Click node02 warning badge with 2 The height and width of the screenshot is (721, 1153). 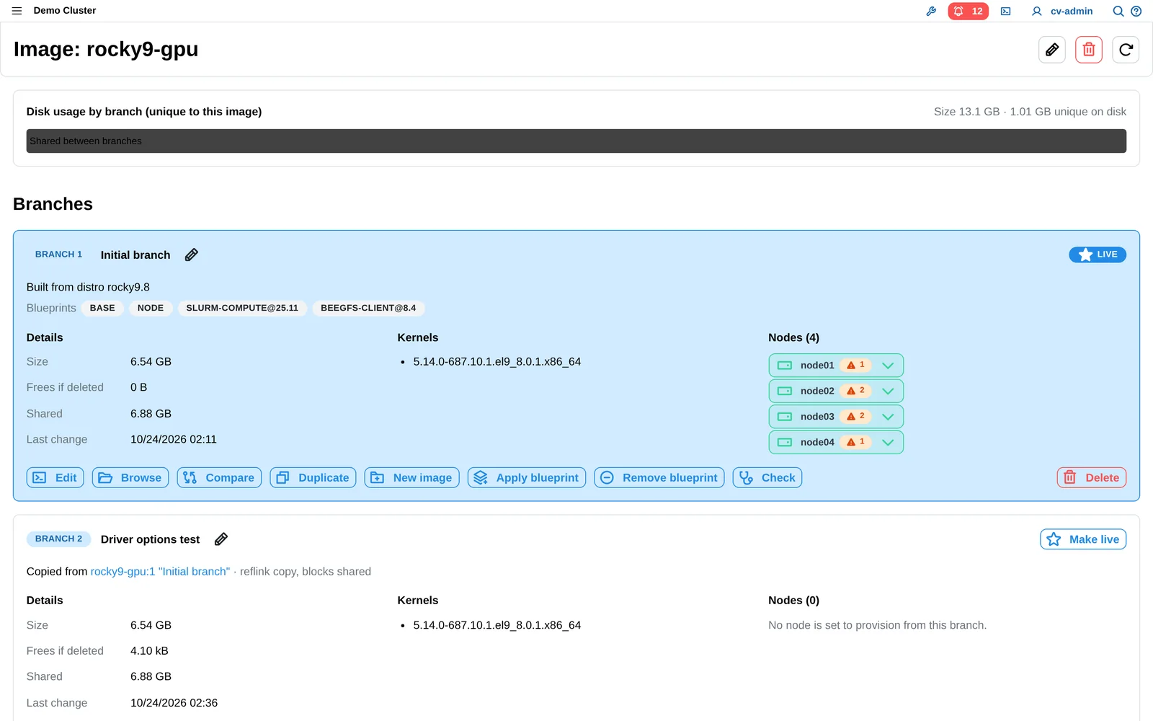(855, 391)
